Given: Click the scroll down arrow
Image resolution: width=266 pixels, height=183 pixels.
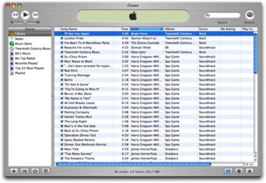Looking at the screenshot, I should pyautogui.click(x=256, y=160).
